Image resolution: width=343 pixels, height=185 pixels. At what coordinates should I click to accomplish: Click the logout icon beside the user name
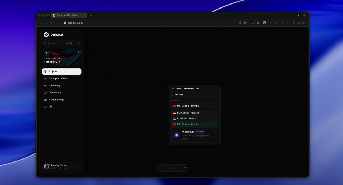[78, 167]
